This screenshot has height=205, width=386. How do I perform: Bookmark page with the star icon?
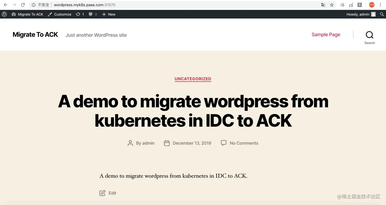[x=332, y=5]
